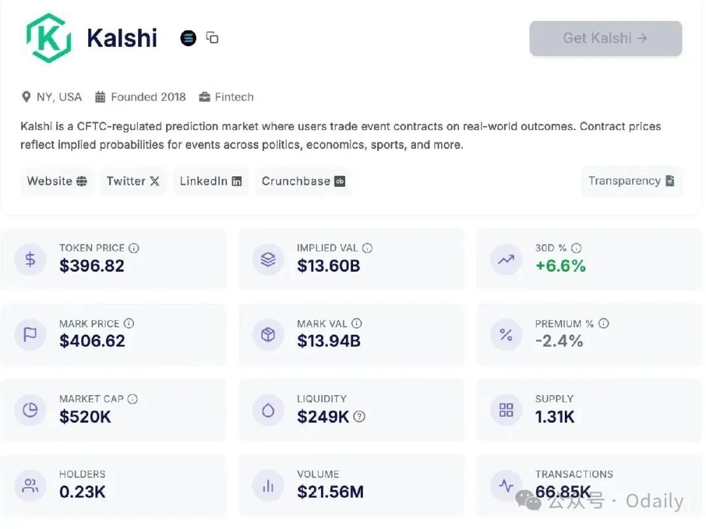706x529 pixels.
Task: Click the Supply grid icon
Action: click(506, 410)
